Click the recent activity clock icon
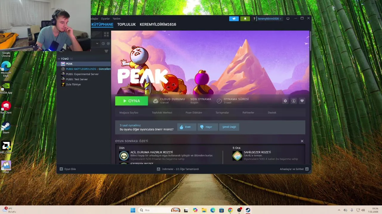 coord(103,44)
